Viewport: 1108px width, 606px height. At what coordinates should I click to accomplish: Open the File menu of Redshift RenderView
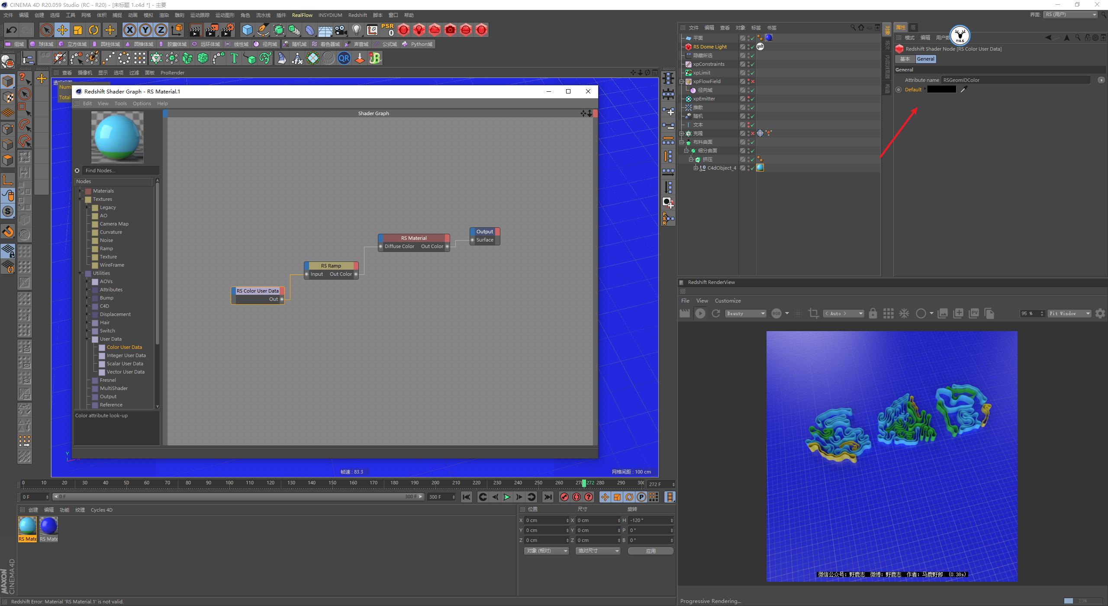pyautogui.click(x=685, y=300)
